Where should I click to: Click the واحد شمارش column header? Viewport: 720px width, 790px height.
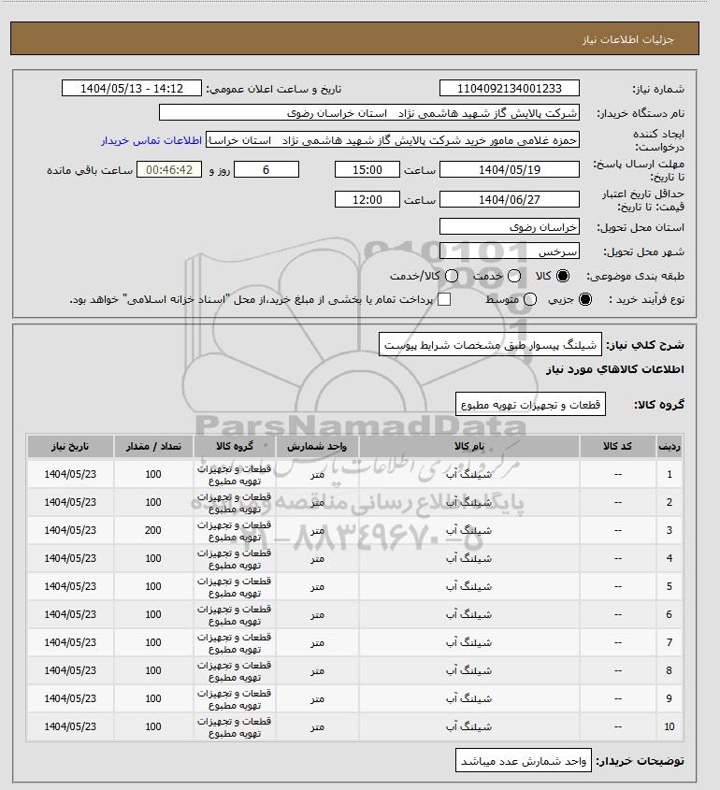click(x=317, y=446)
